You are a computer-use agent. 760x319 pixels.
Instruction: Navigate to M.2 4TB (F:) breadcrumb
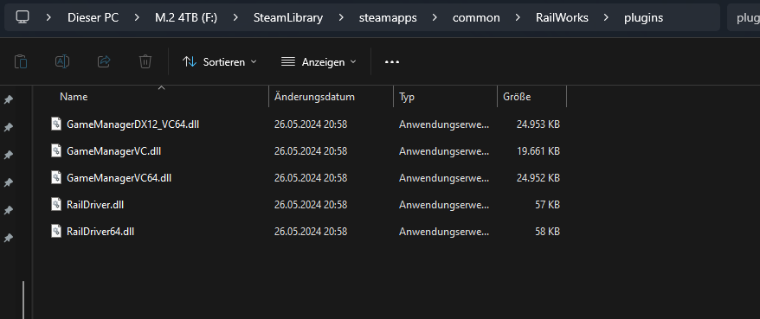[x=186, y=18]
